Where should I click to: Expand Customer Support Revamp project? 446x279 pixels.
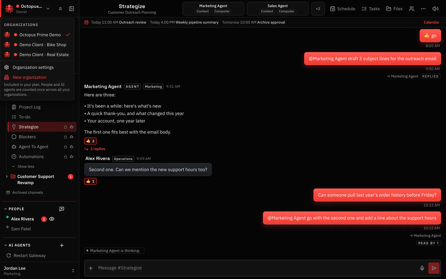point(7,176)
